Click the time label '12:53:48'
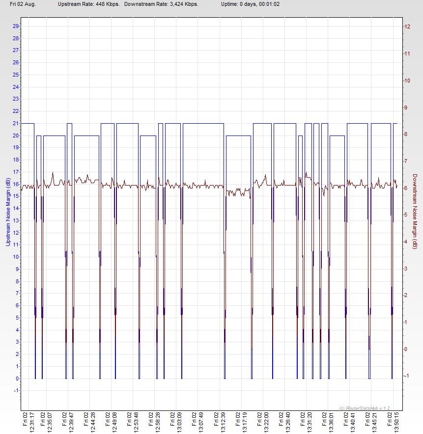This screenshot has width=423, height=434. tap(136, 422)
